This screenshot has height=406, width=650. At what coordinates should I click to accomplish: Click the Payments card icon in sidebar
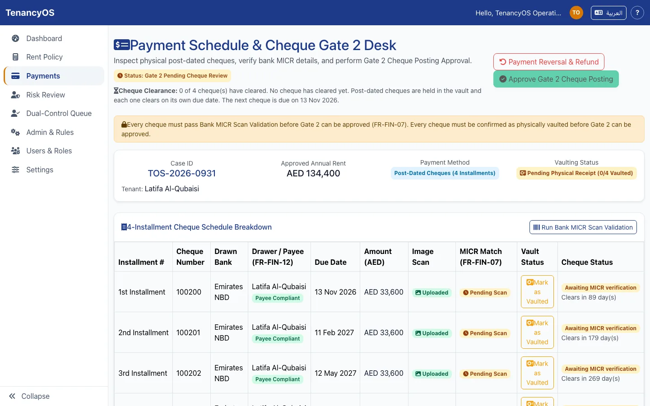coord(15,76)
